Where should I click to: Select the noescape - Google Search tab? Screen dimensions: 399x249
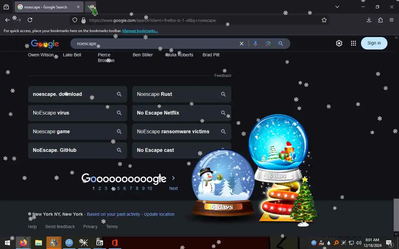49,7
